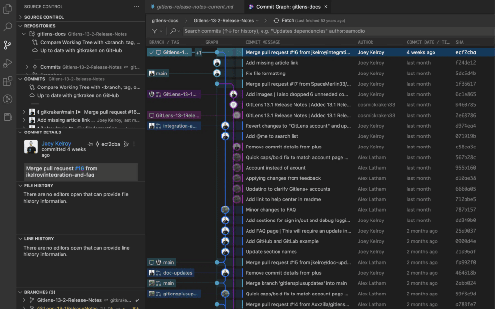Collapse the SOURCE CONTROL section
Viewport: 496px width, 309px height.
[x=20, y=17]
